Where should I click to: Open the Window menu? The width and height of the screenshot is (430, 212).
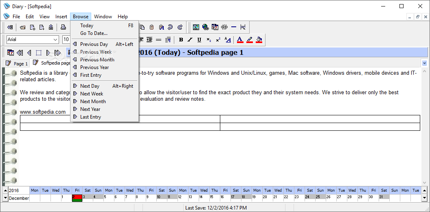click(x=103, y=16)
